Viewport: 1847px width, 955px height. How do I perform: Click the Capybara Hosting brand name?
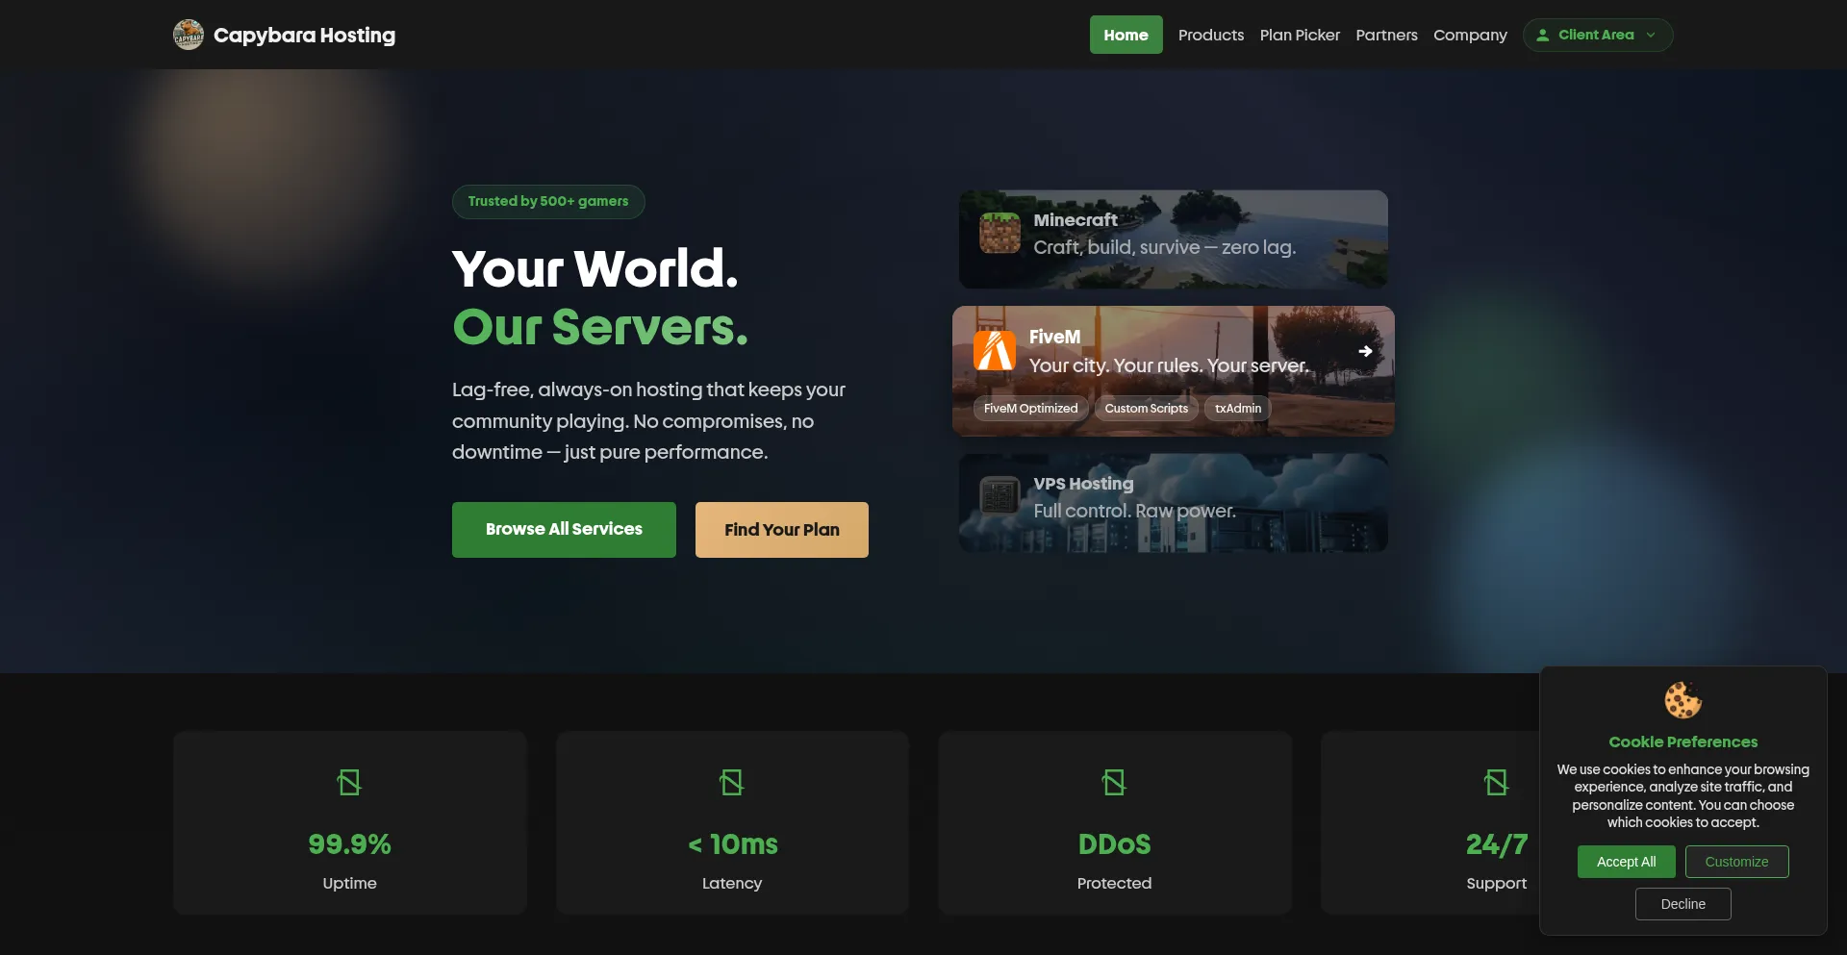click(304, 36)
